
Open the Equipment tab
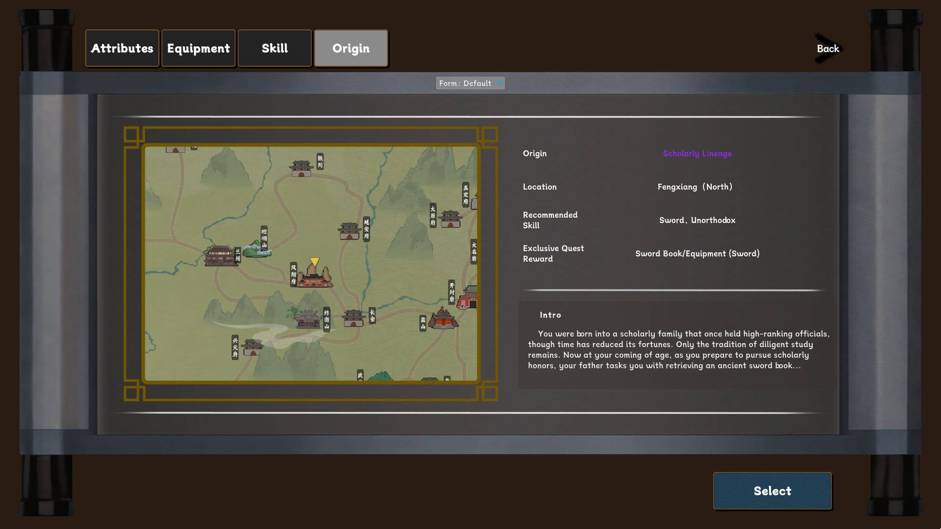(198, 48)
